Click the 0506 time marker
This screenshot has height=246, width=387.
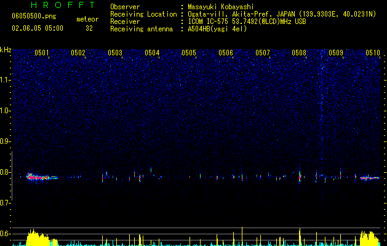[226, 53]
